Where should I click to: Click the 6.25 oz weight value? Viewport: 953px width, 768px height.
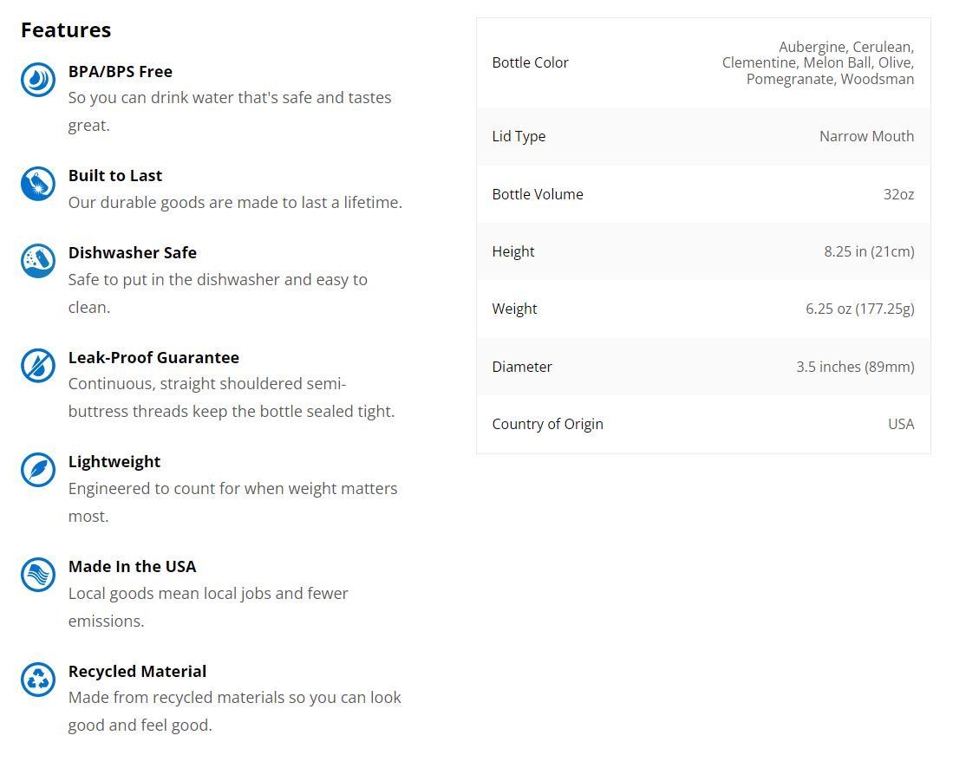tap(859, 309)
